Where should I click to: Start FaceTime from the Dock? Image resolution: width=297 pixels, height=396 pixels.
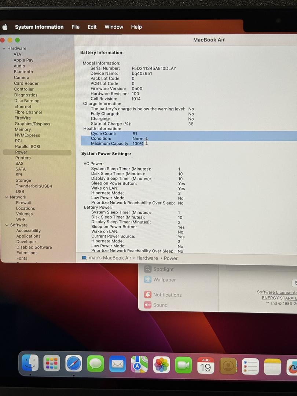click(x=183, y=365)
